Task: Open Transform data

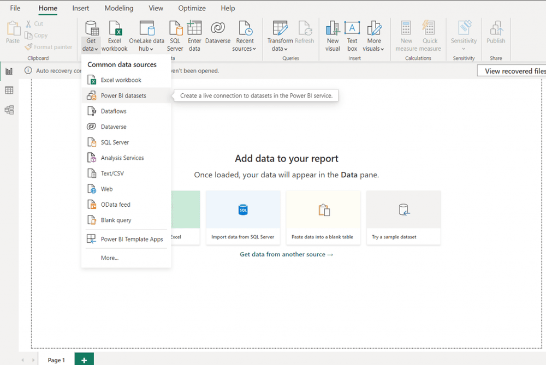Action: (280, 34)
